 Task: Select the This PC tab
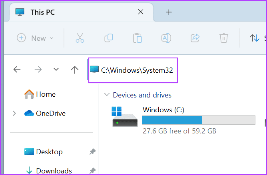click(82, 12)
